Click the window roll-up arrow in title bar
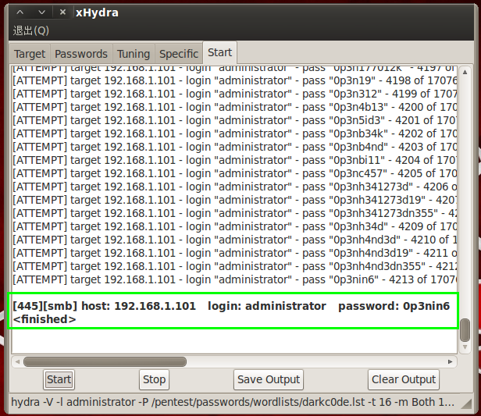The image size is (481, 416). point(20,12)
